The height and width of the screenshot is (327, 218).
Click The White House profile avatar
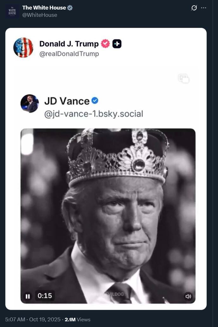click(x=12, y=11)
